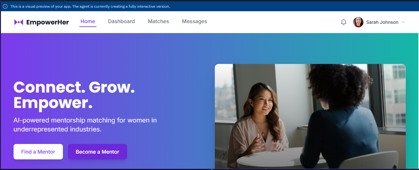
Task: Open the Dashboard tab
Action: (121, 22)
